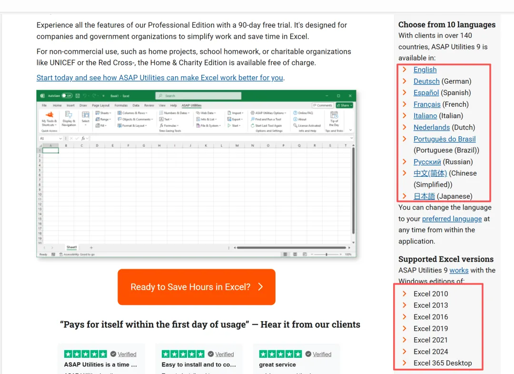Click the Accessibility: Good to go indicator
Viewport: 514px width, 374px height.
(77, 254)
